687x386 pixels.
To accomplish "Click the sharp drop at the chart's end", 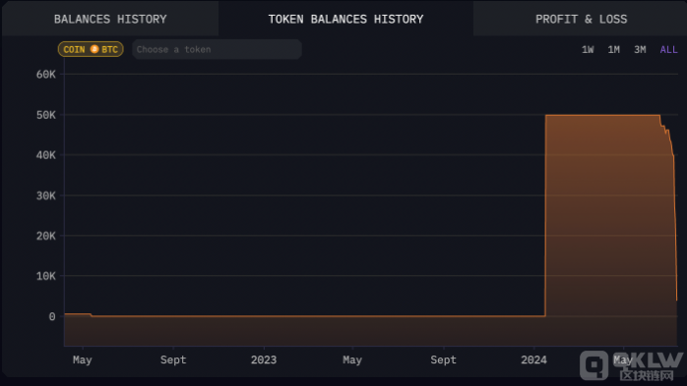I will [675, 227].
